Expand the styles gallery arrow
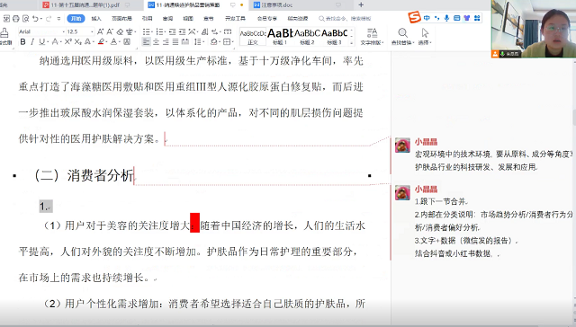 tap(352, 43)
